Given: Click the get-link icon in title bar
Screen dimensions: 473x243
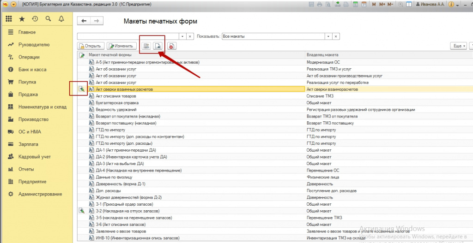Looking at the screenshot, I should [x=339, y=5].
